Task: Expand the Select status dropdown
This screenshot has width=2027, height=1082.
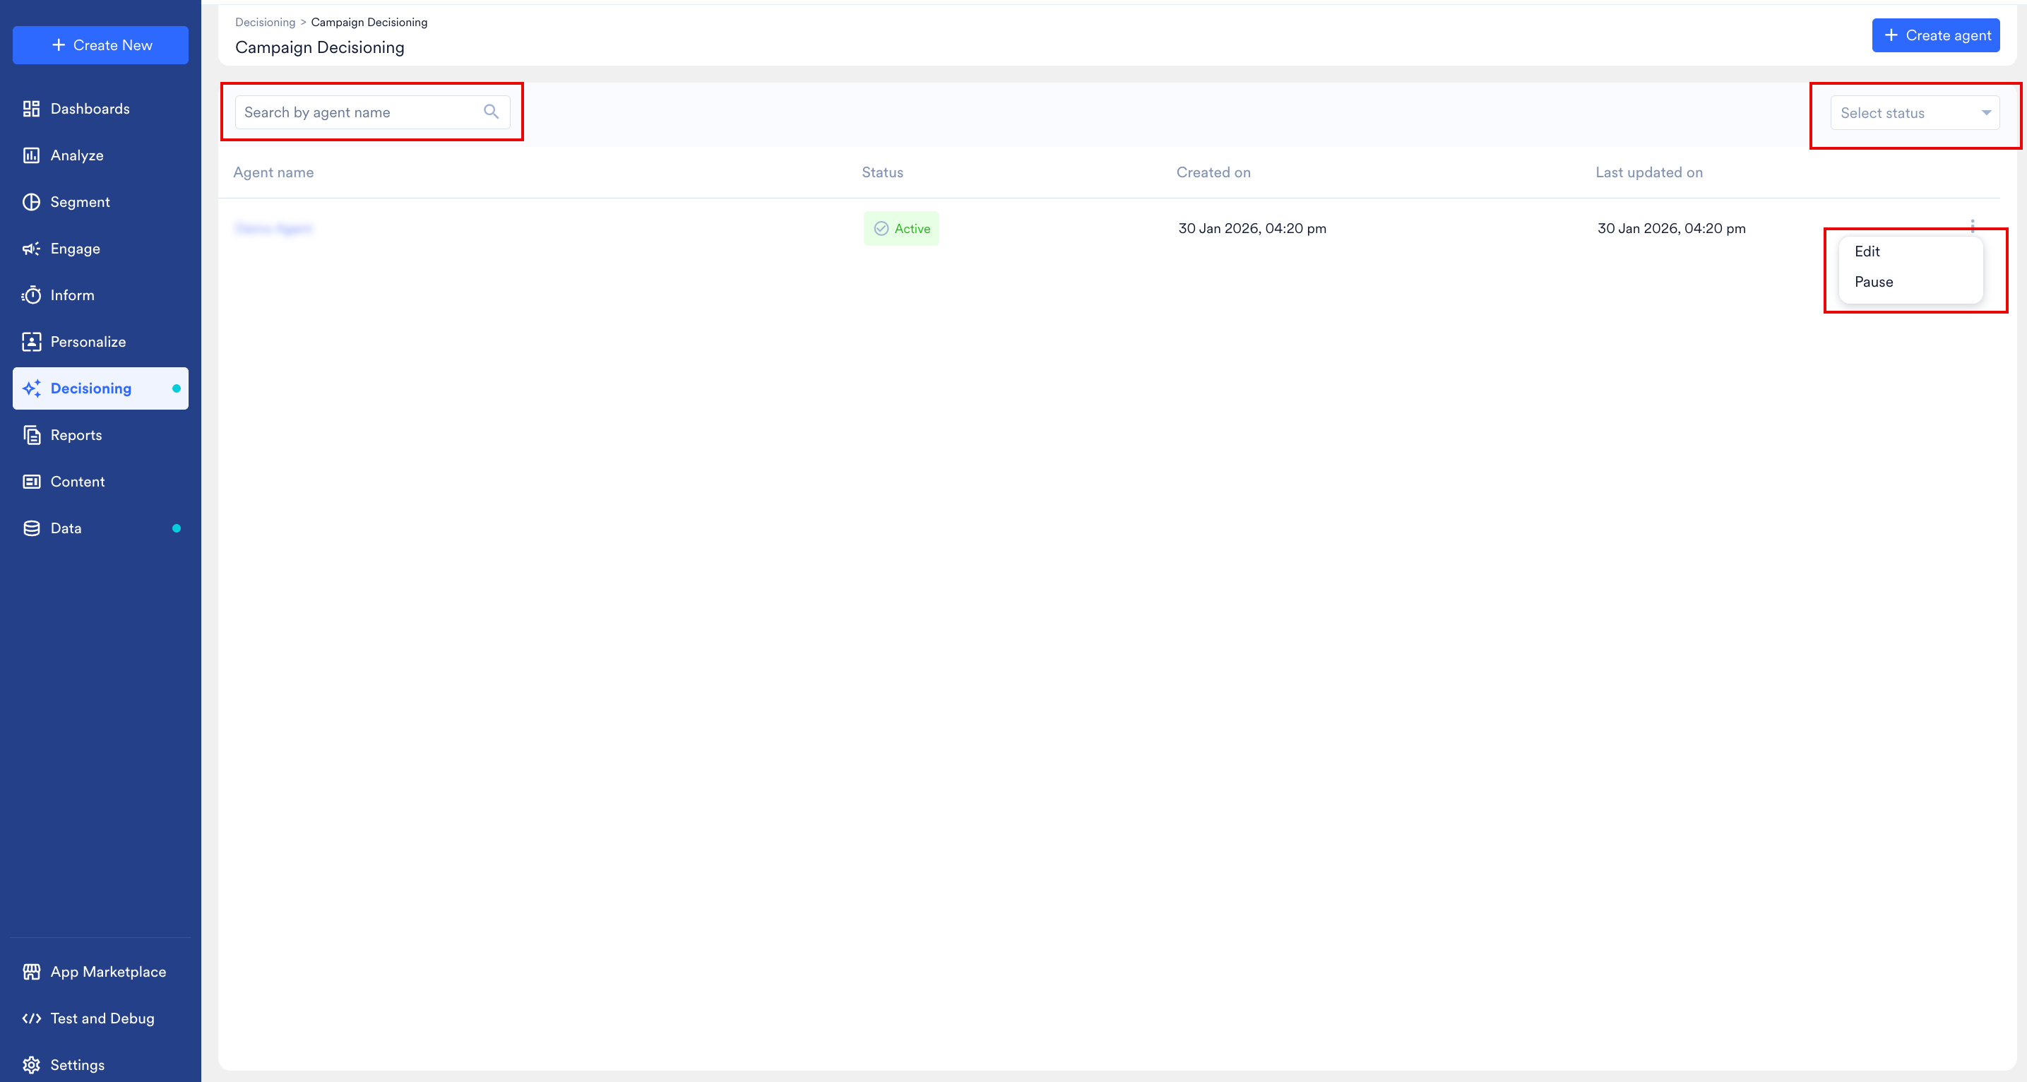Action: (x=1914, y=113)
